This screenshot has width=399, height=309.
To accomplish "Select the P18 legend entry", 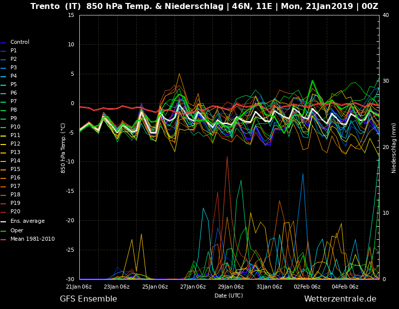I will tap(10, 194).
